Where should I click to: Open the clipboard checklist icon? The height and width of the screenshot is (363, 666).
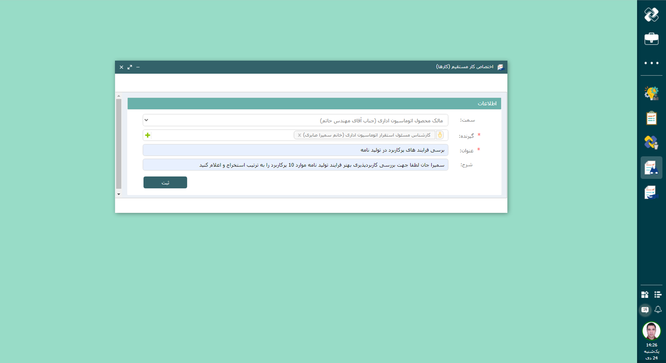(x=651, y=118)
